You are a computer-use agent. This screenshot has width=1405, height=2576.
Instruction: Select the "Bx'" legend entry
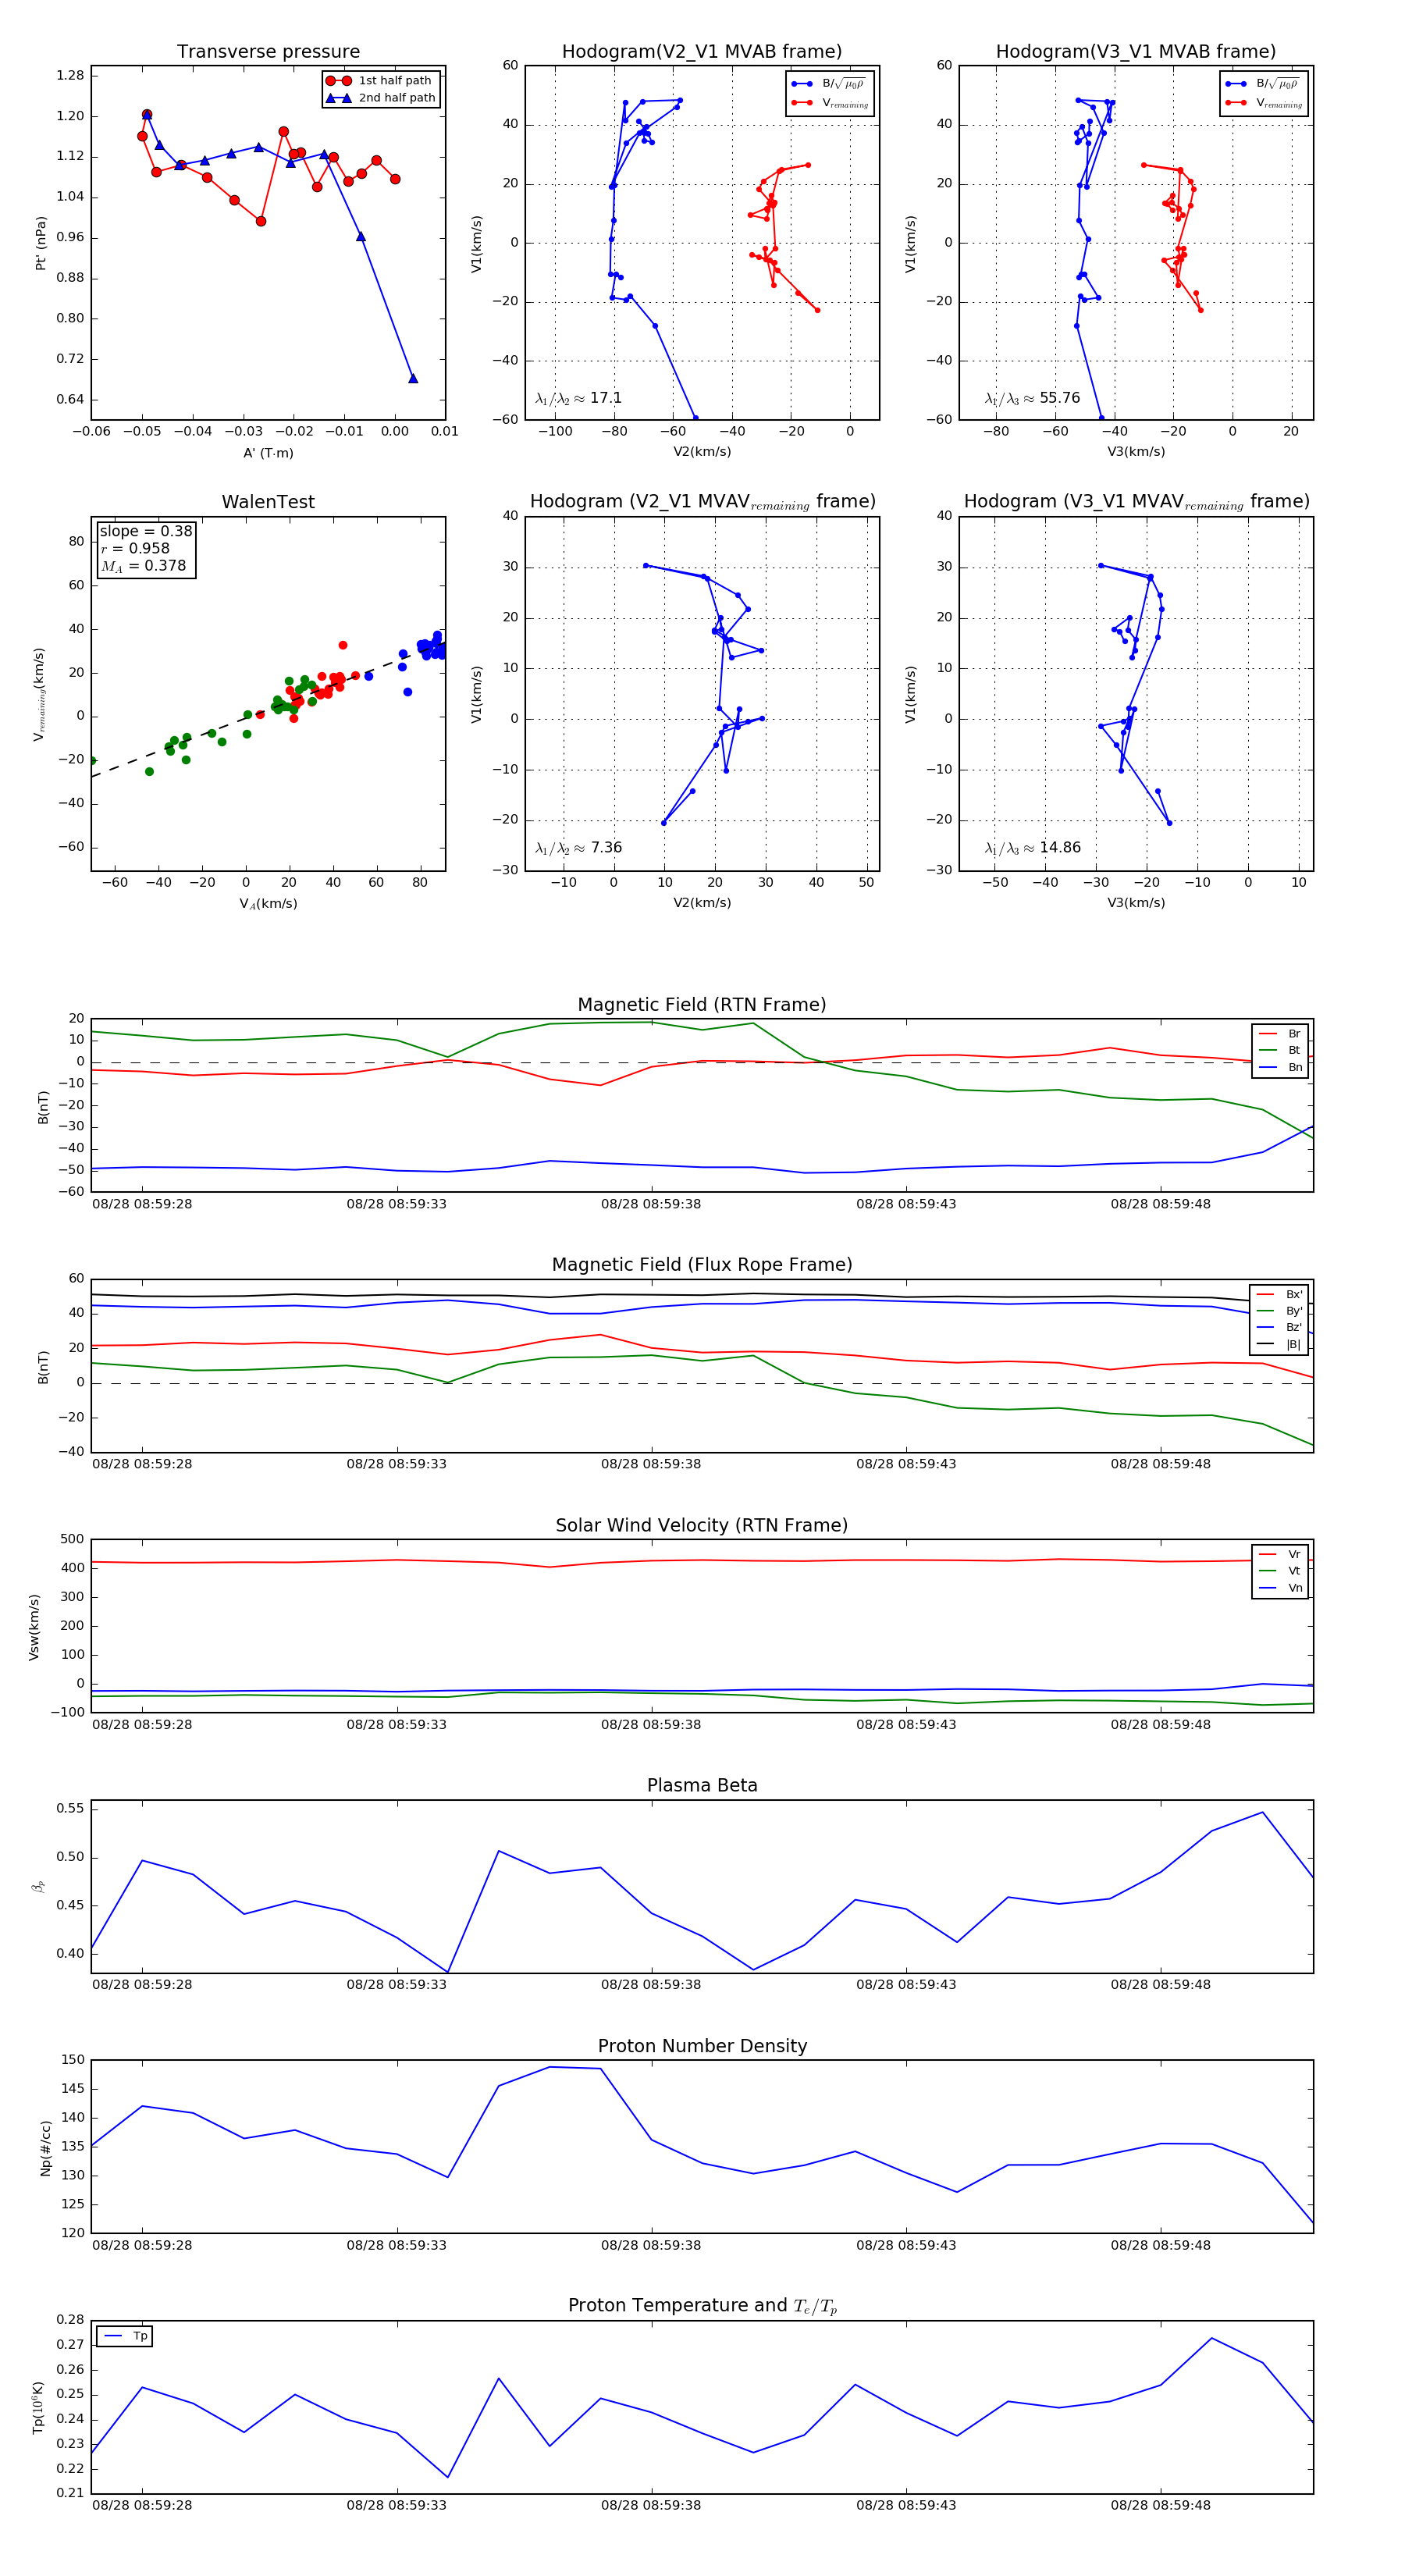[1280, 1294]
